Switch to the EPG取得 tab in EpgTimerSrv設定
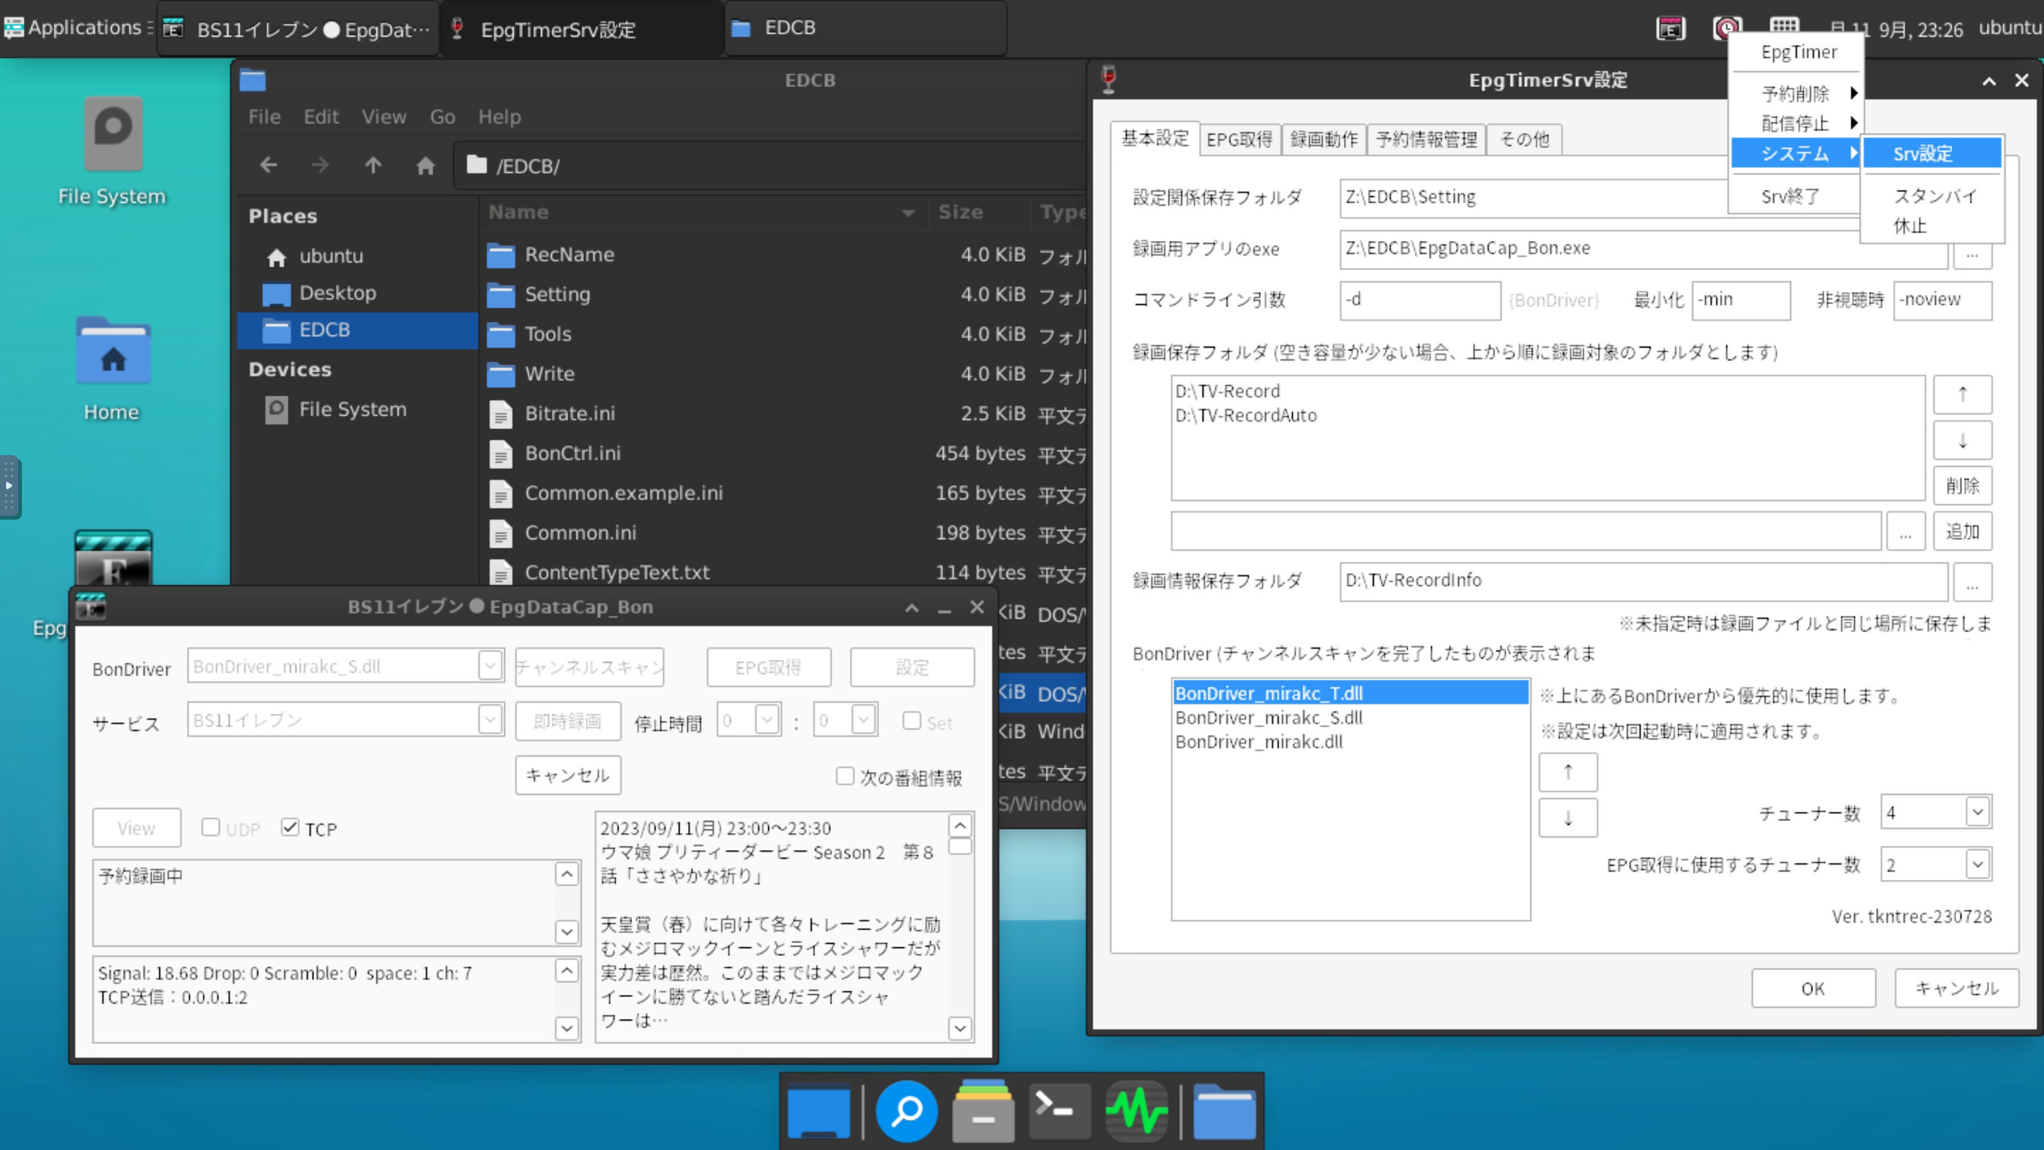The width and height of the screenshot is (2044, 1150). click(x=1239, y=139)
